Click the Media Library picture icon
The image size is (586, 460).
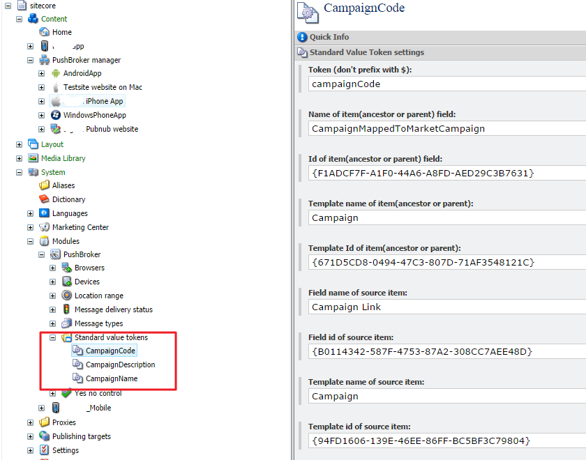tap(33, 158)
